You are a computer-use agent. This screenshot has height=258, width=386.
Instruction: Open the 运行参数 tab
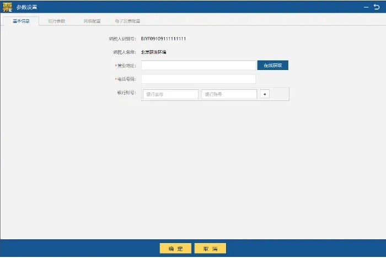tap(56, 21)
